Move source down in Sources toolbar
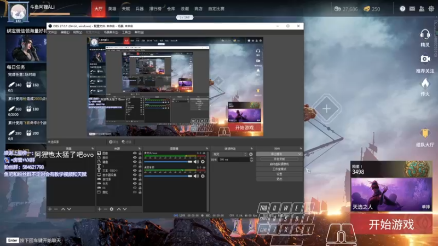438x246 pixels. pyautogui.click(x=125, y=209)
